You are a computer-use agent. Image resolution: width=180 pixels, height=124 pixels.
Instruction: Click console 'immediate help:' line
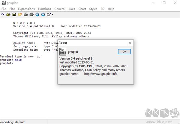pos(35,50)
